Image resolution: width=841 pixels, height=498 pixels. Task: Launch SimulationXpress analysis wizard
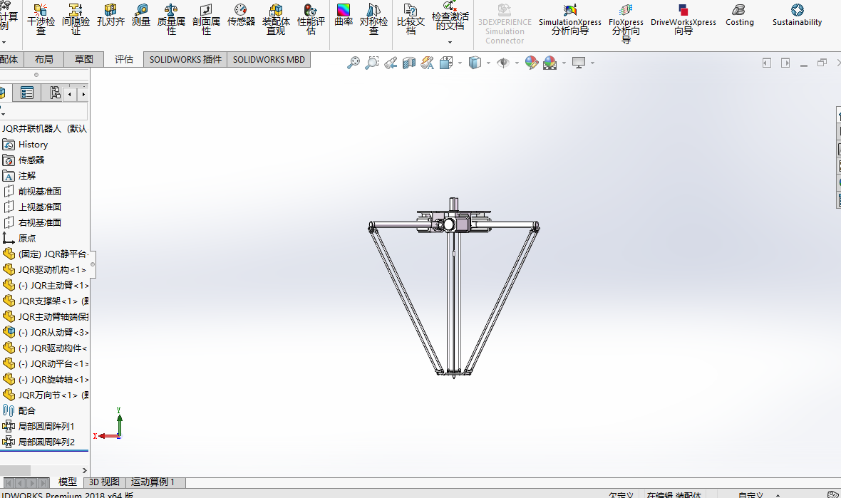[569, 19]
